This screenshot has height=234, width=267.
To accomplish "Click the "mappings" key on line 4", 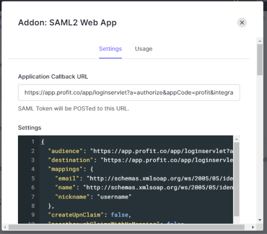I will pos(66,169).
